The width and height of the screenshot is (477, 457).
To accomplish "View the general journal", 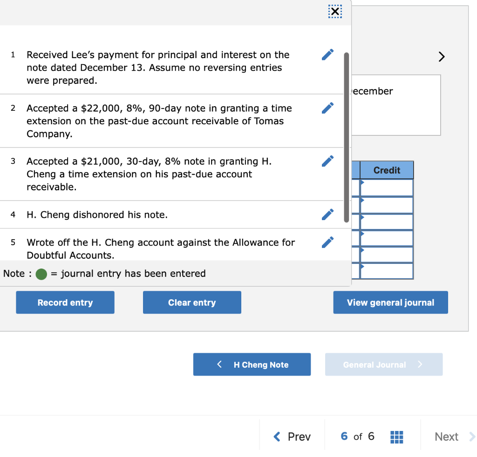I will click(390, 302).
